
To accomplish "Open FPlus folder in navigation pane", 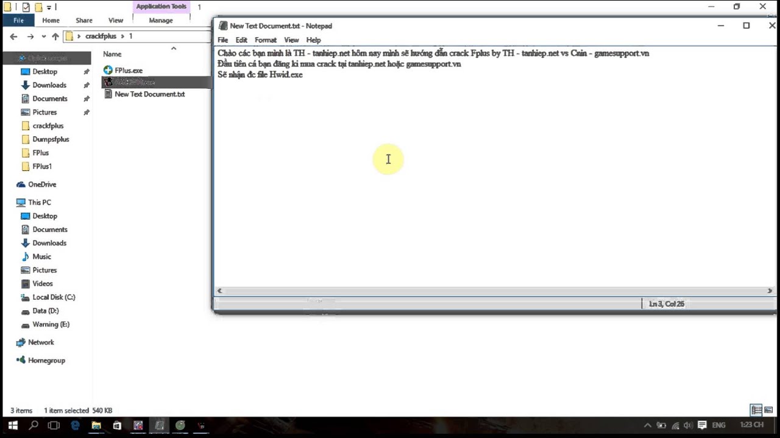I will [41, 153].
